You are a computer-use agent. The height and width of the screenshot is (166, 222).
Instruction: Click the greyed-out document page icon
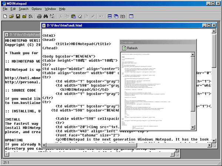(86, 16)
